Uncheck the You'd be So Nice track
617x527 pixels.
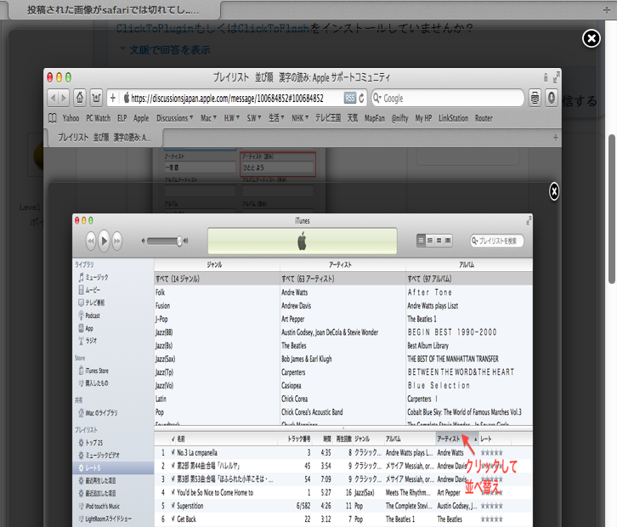coord(173,492)
